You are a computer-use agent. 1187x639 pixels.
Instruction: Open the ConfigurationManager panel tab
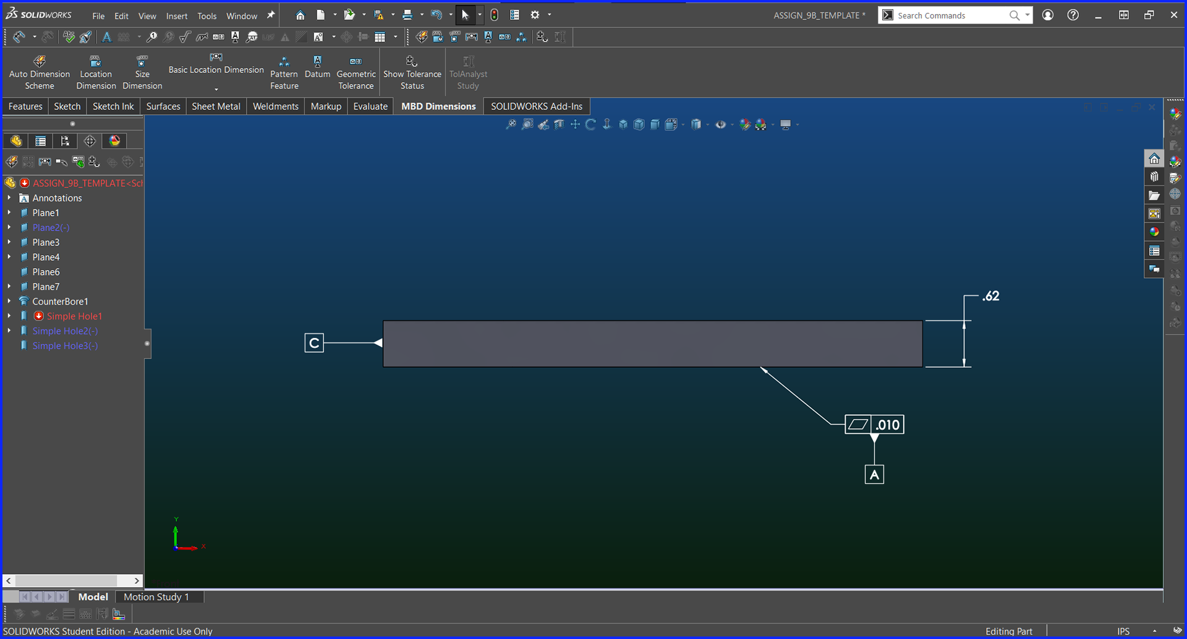point(65,141)
